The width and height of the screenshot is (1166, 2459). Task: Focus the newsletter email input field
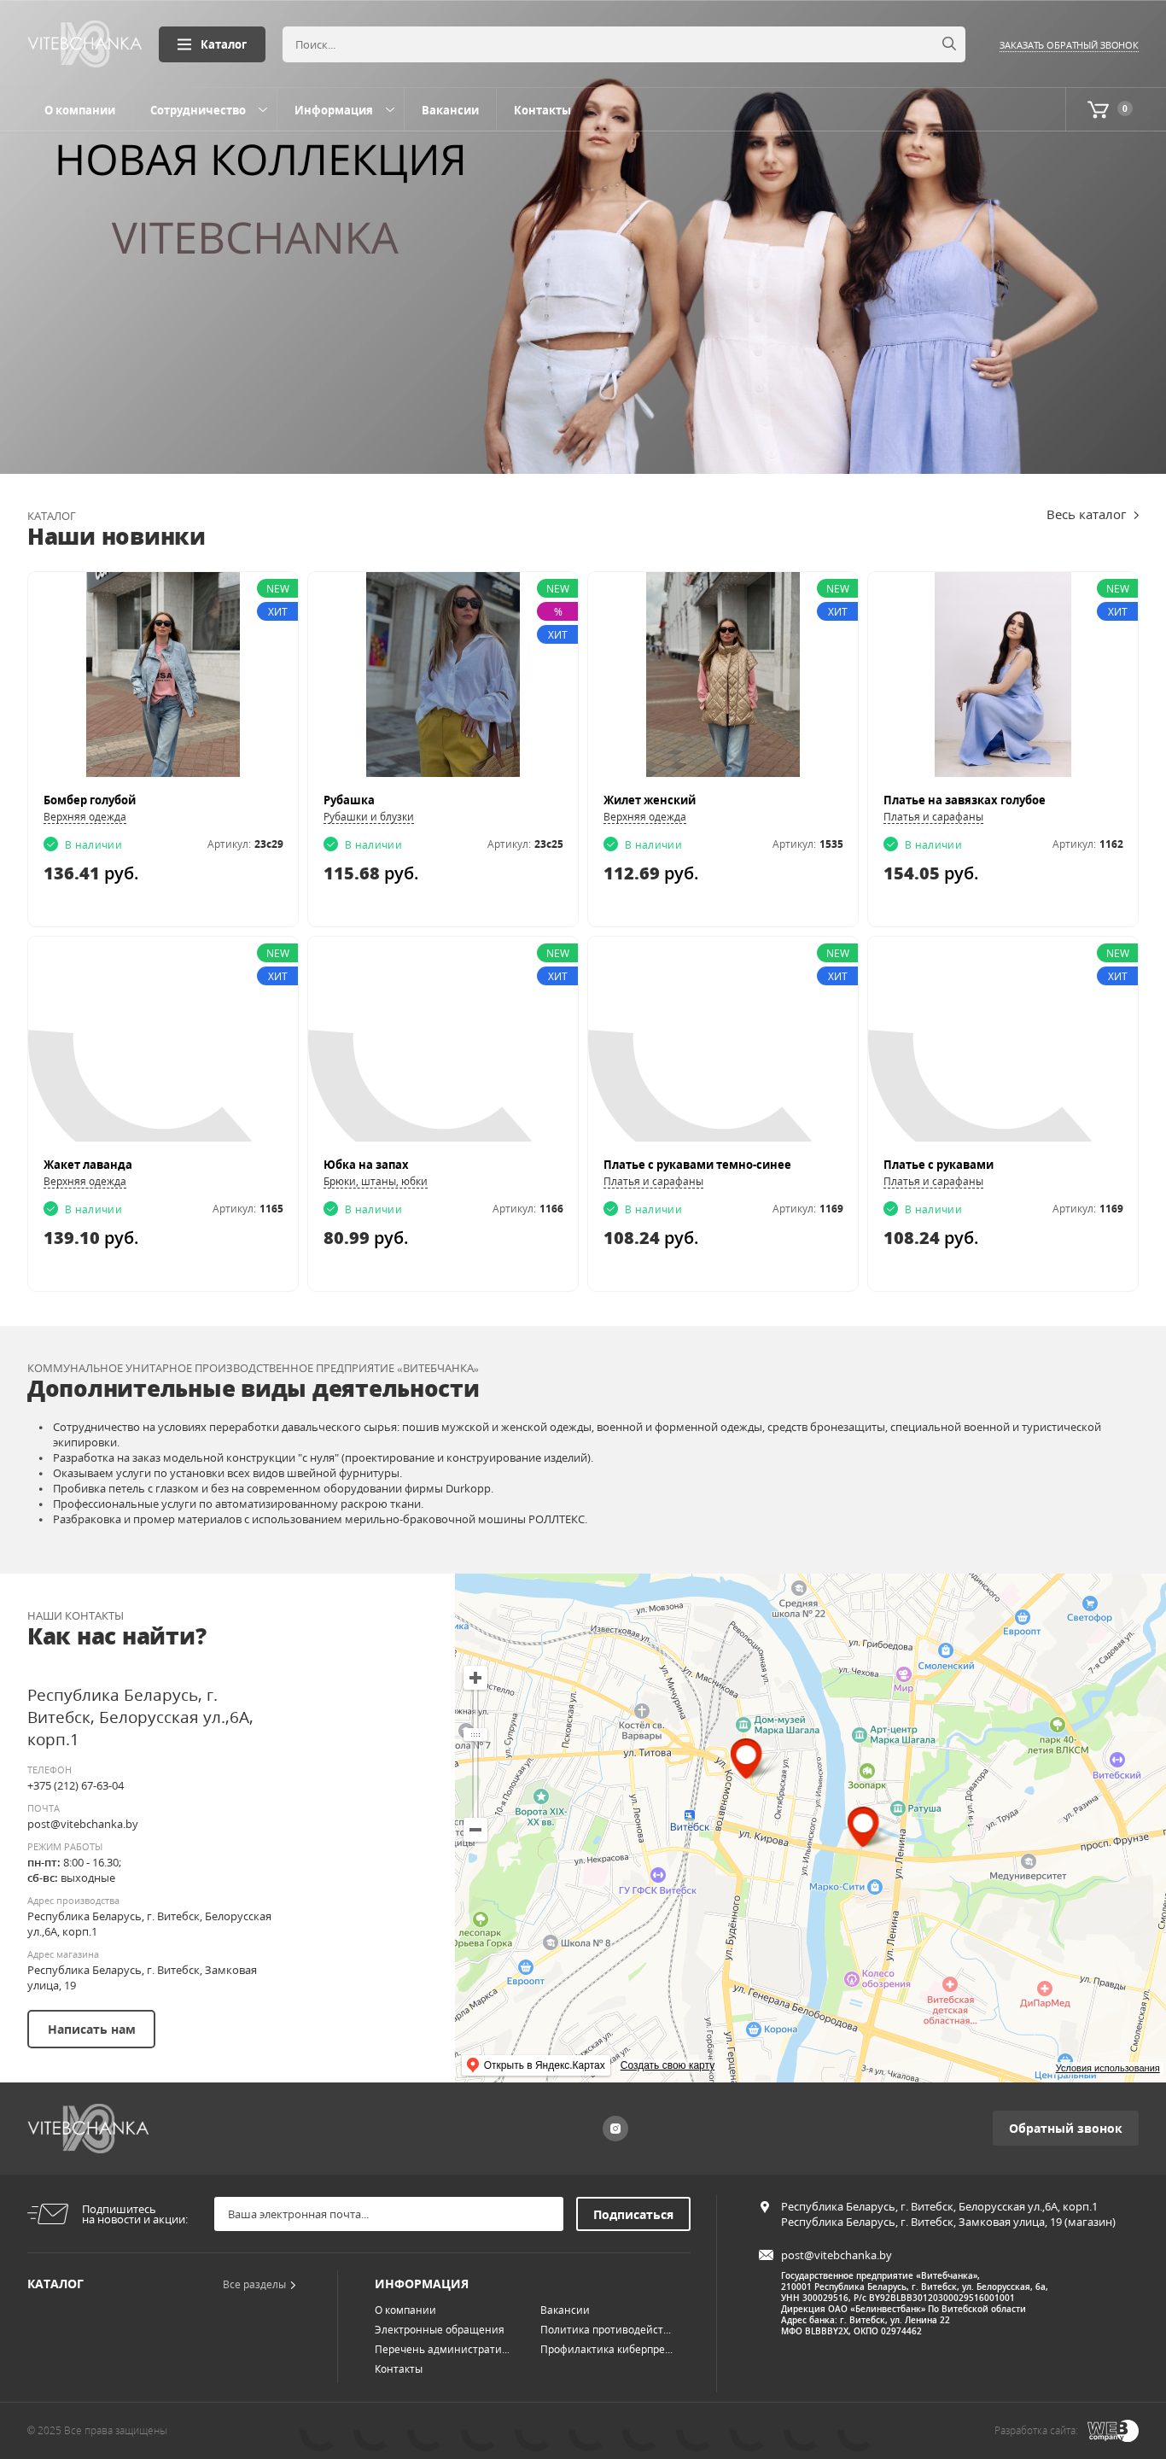388,2214
